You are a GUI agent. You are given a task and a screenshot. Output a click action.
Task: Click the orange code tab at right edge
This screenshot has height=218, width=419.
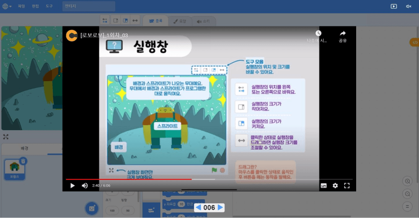coord(414,42)
